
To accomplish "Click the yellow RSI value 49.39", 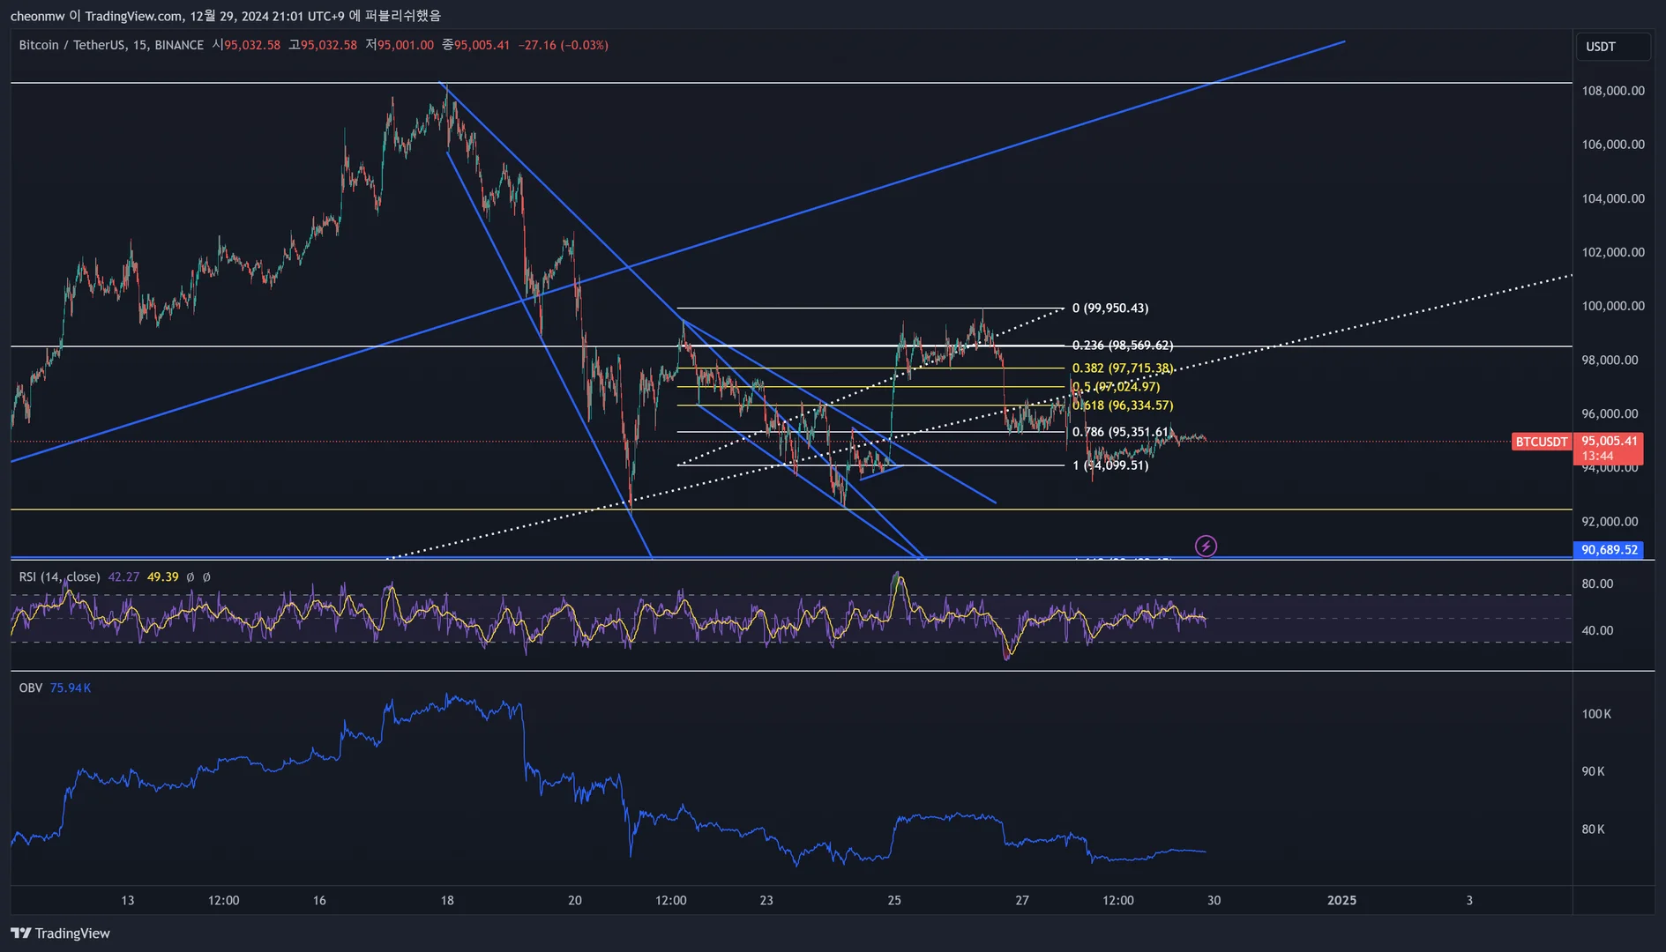I will click(x=162, y=577).
